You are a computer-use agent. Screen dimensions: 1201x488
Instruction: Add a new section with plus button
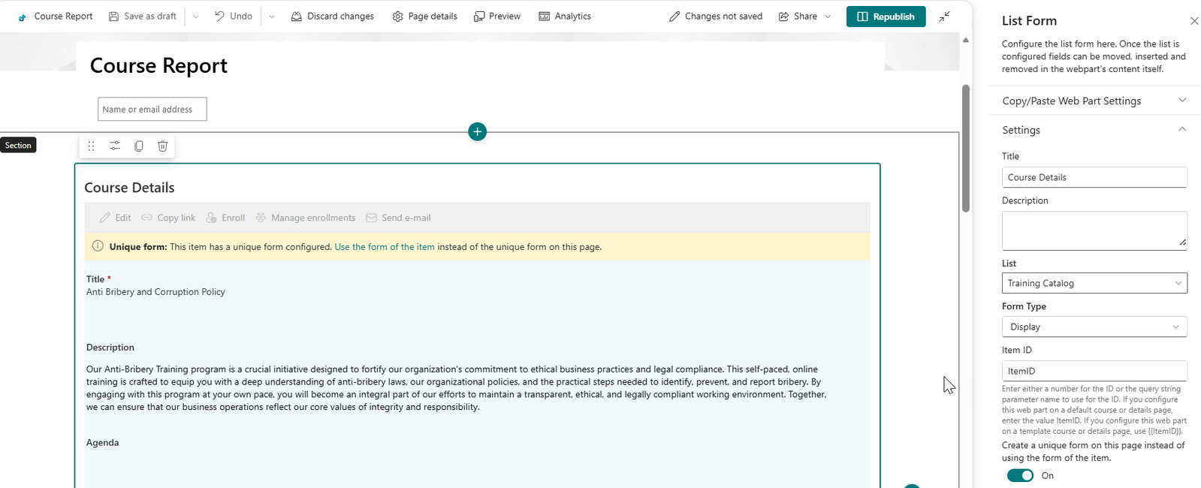coord(477,131)
